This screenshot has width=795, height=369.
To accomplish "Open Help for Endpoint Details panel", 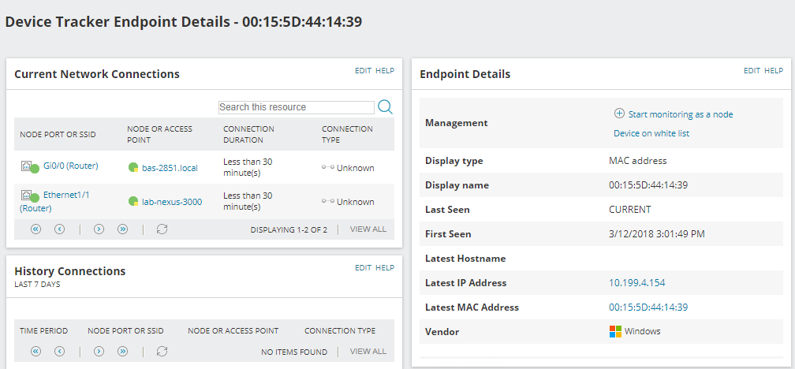I will point(774,71).
